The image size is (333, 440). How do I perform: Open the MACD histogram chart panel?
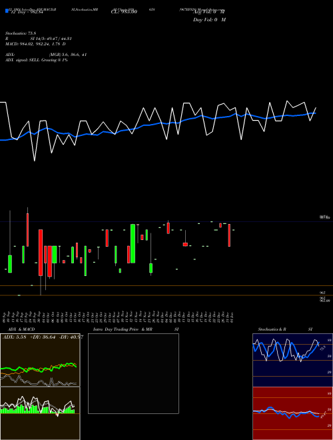pos(40,413)
